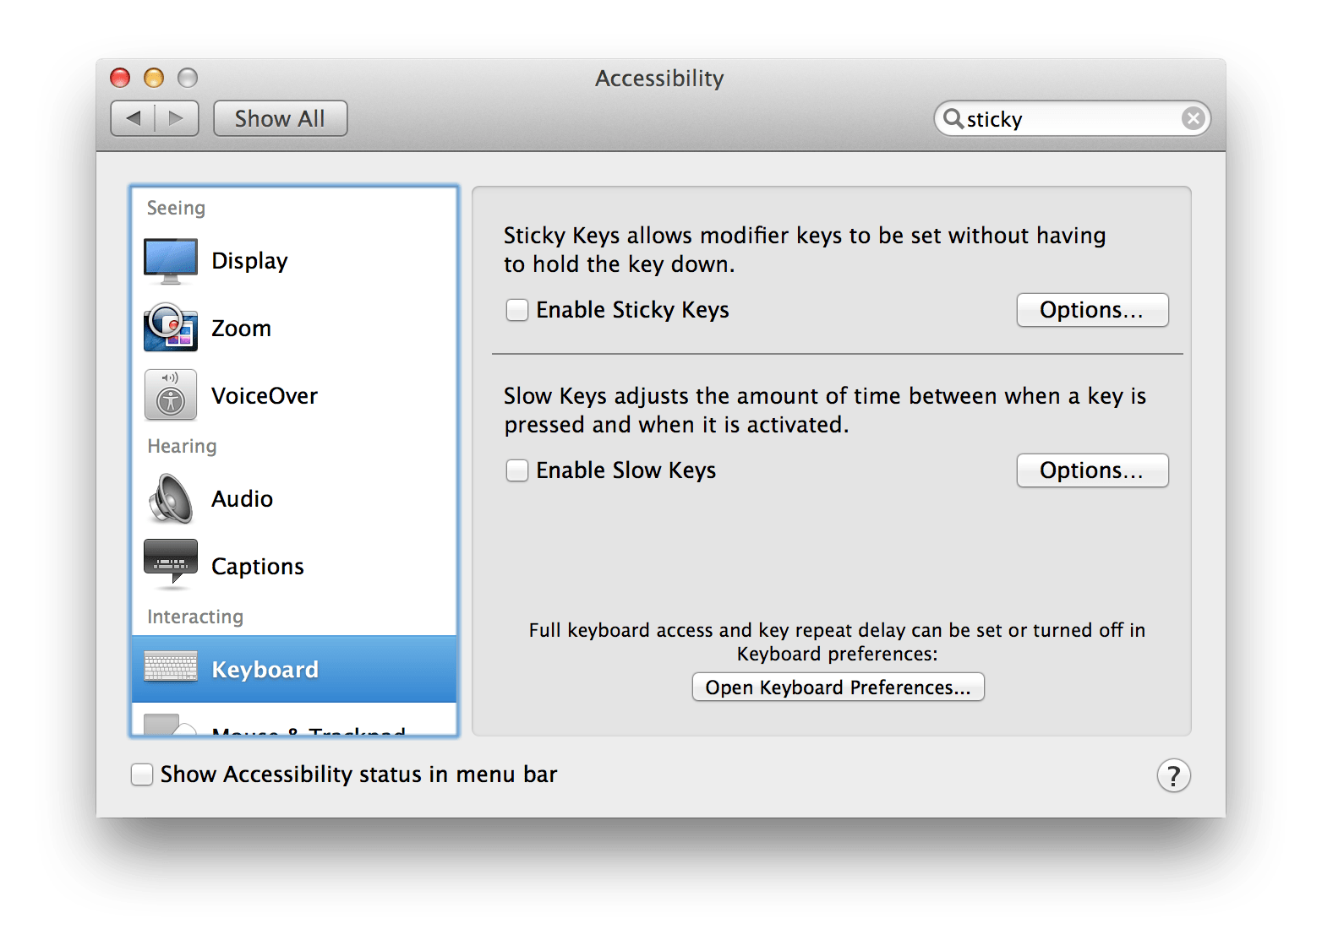Click Open Keyboard Preferences
The width and height of the screenshot is (1322, 951).
click(x=837, y=687)
